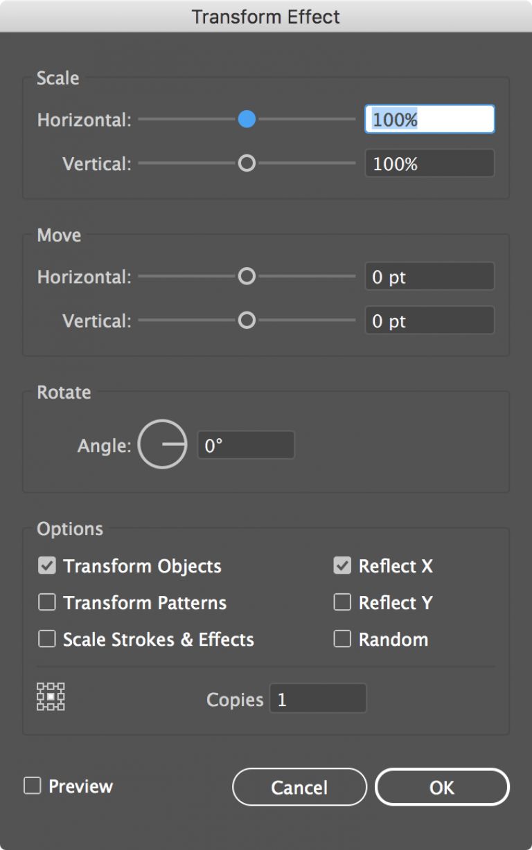Disable the Reflect X option

click(x=342, y=566)
